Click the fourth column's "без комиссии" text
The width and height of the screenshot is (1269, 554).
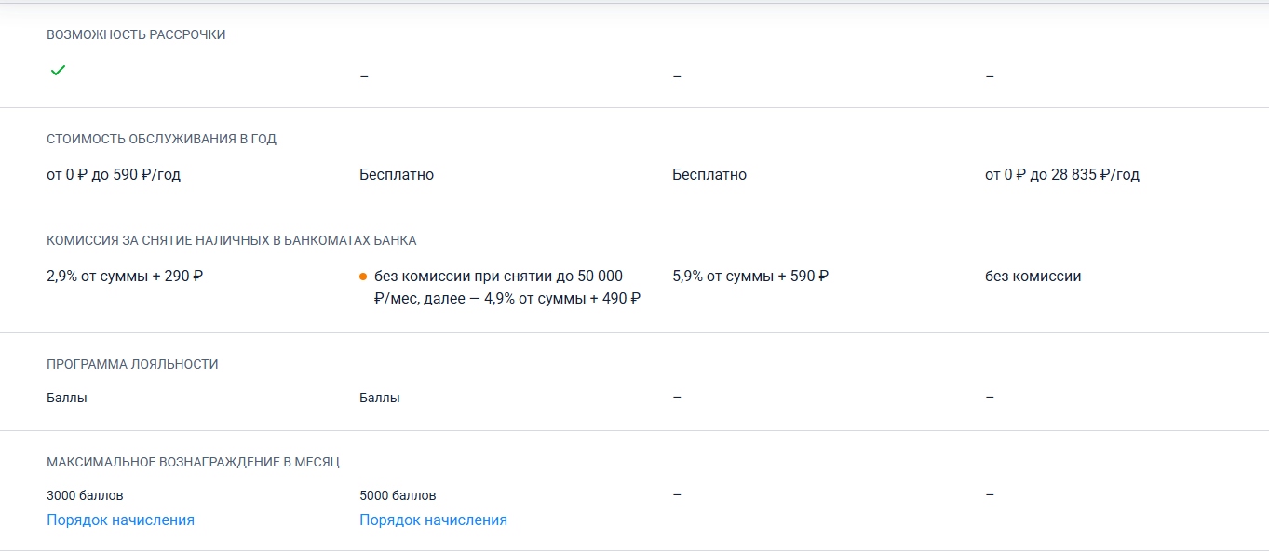[x=1033, y=276]
